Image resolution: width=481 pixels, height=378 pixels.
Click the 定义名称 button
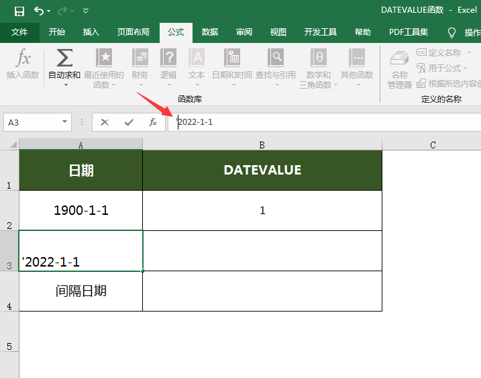point(439,53)
